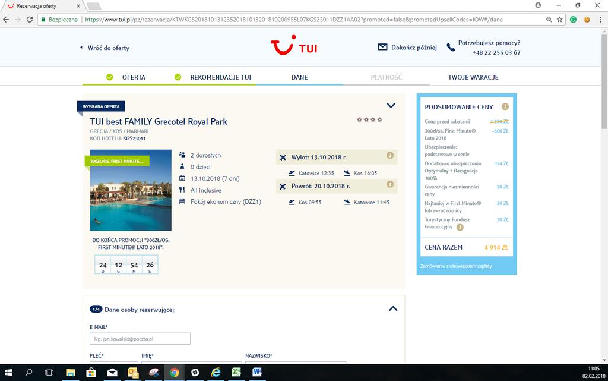Click the taskbar clock showing 11:05
Viewport: 608px width, 381px height.
point(594,369)
